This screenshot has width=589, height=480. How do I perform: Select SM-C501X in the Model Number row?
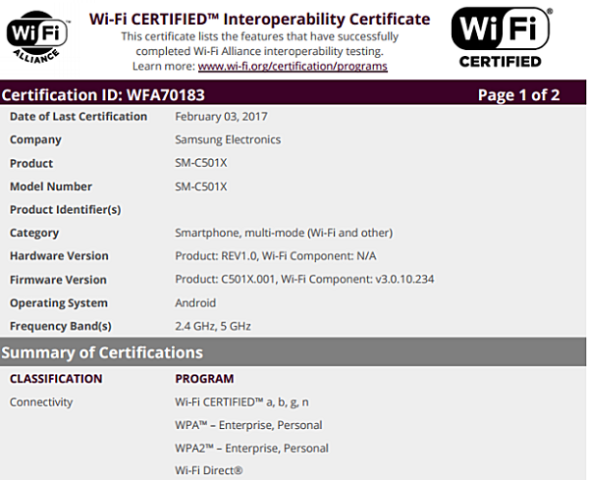pyautogui.click(x=201, y=187)
